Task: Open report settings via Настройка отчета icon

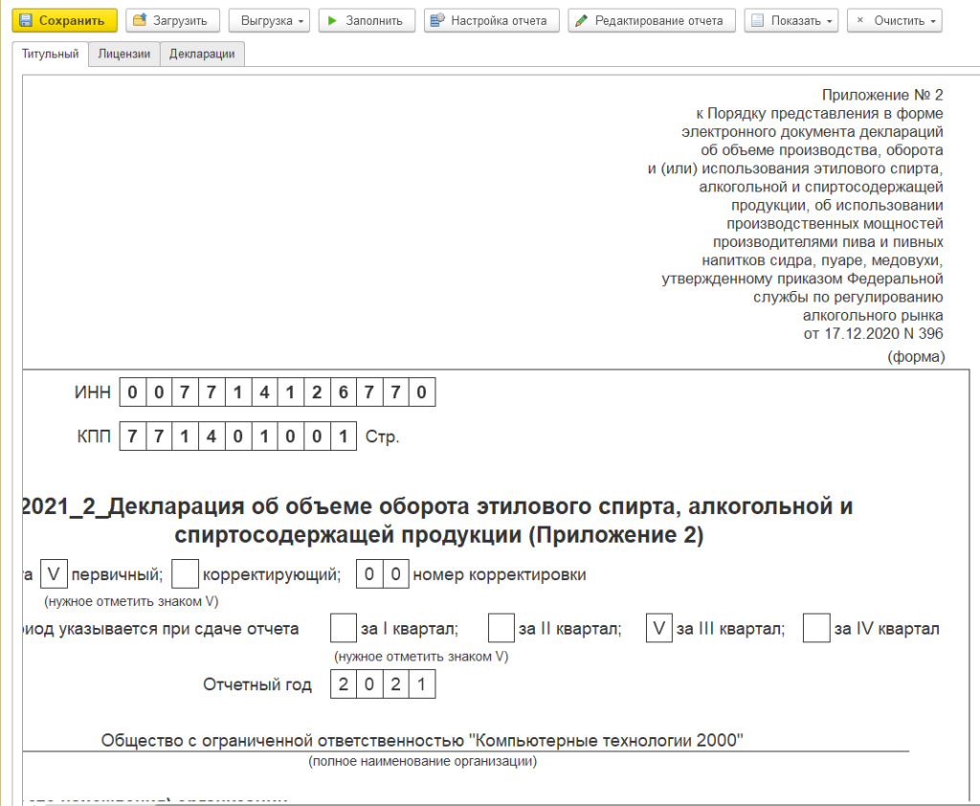Action: point(437,20)
